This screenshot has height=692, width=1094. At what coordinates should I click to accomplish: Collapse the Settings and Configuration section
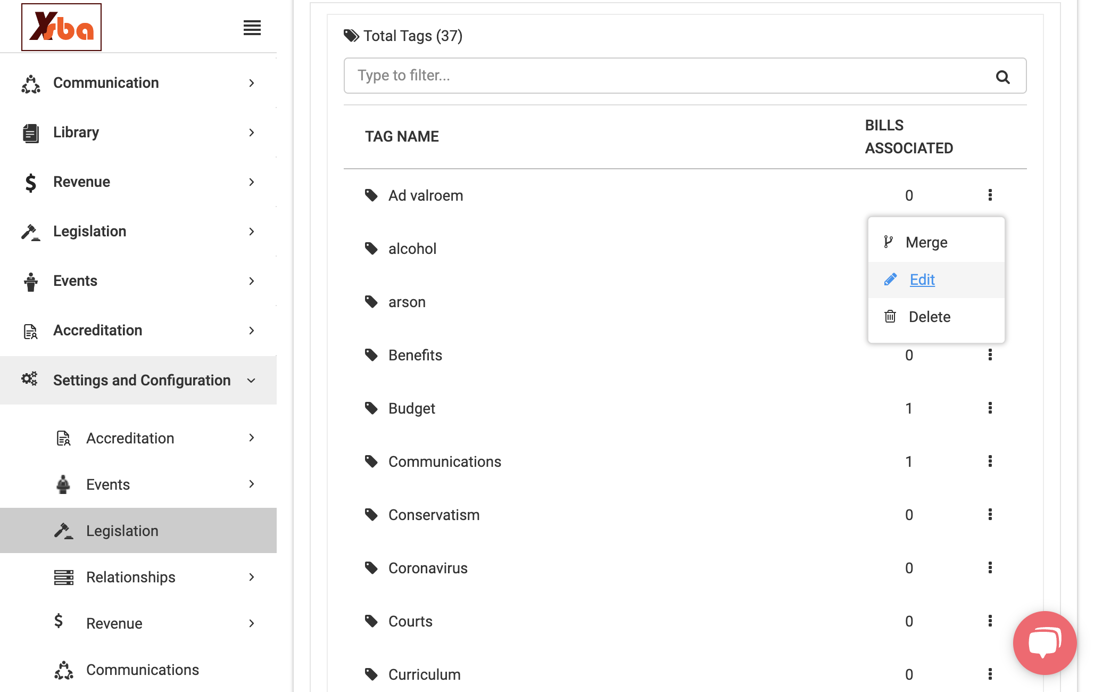click(252, 381)
